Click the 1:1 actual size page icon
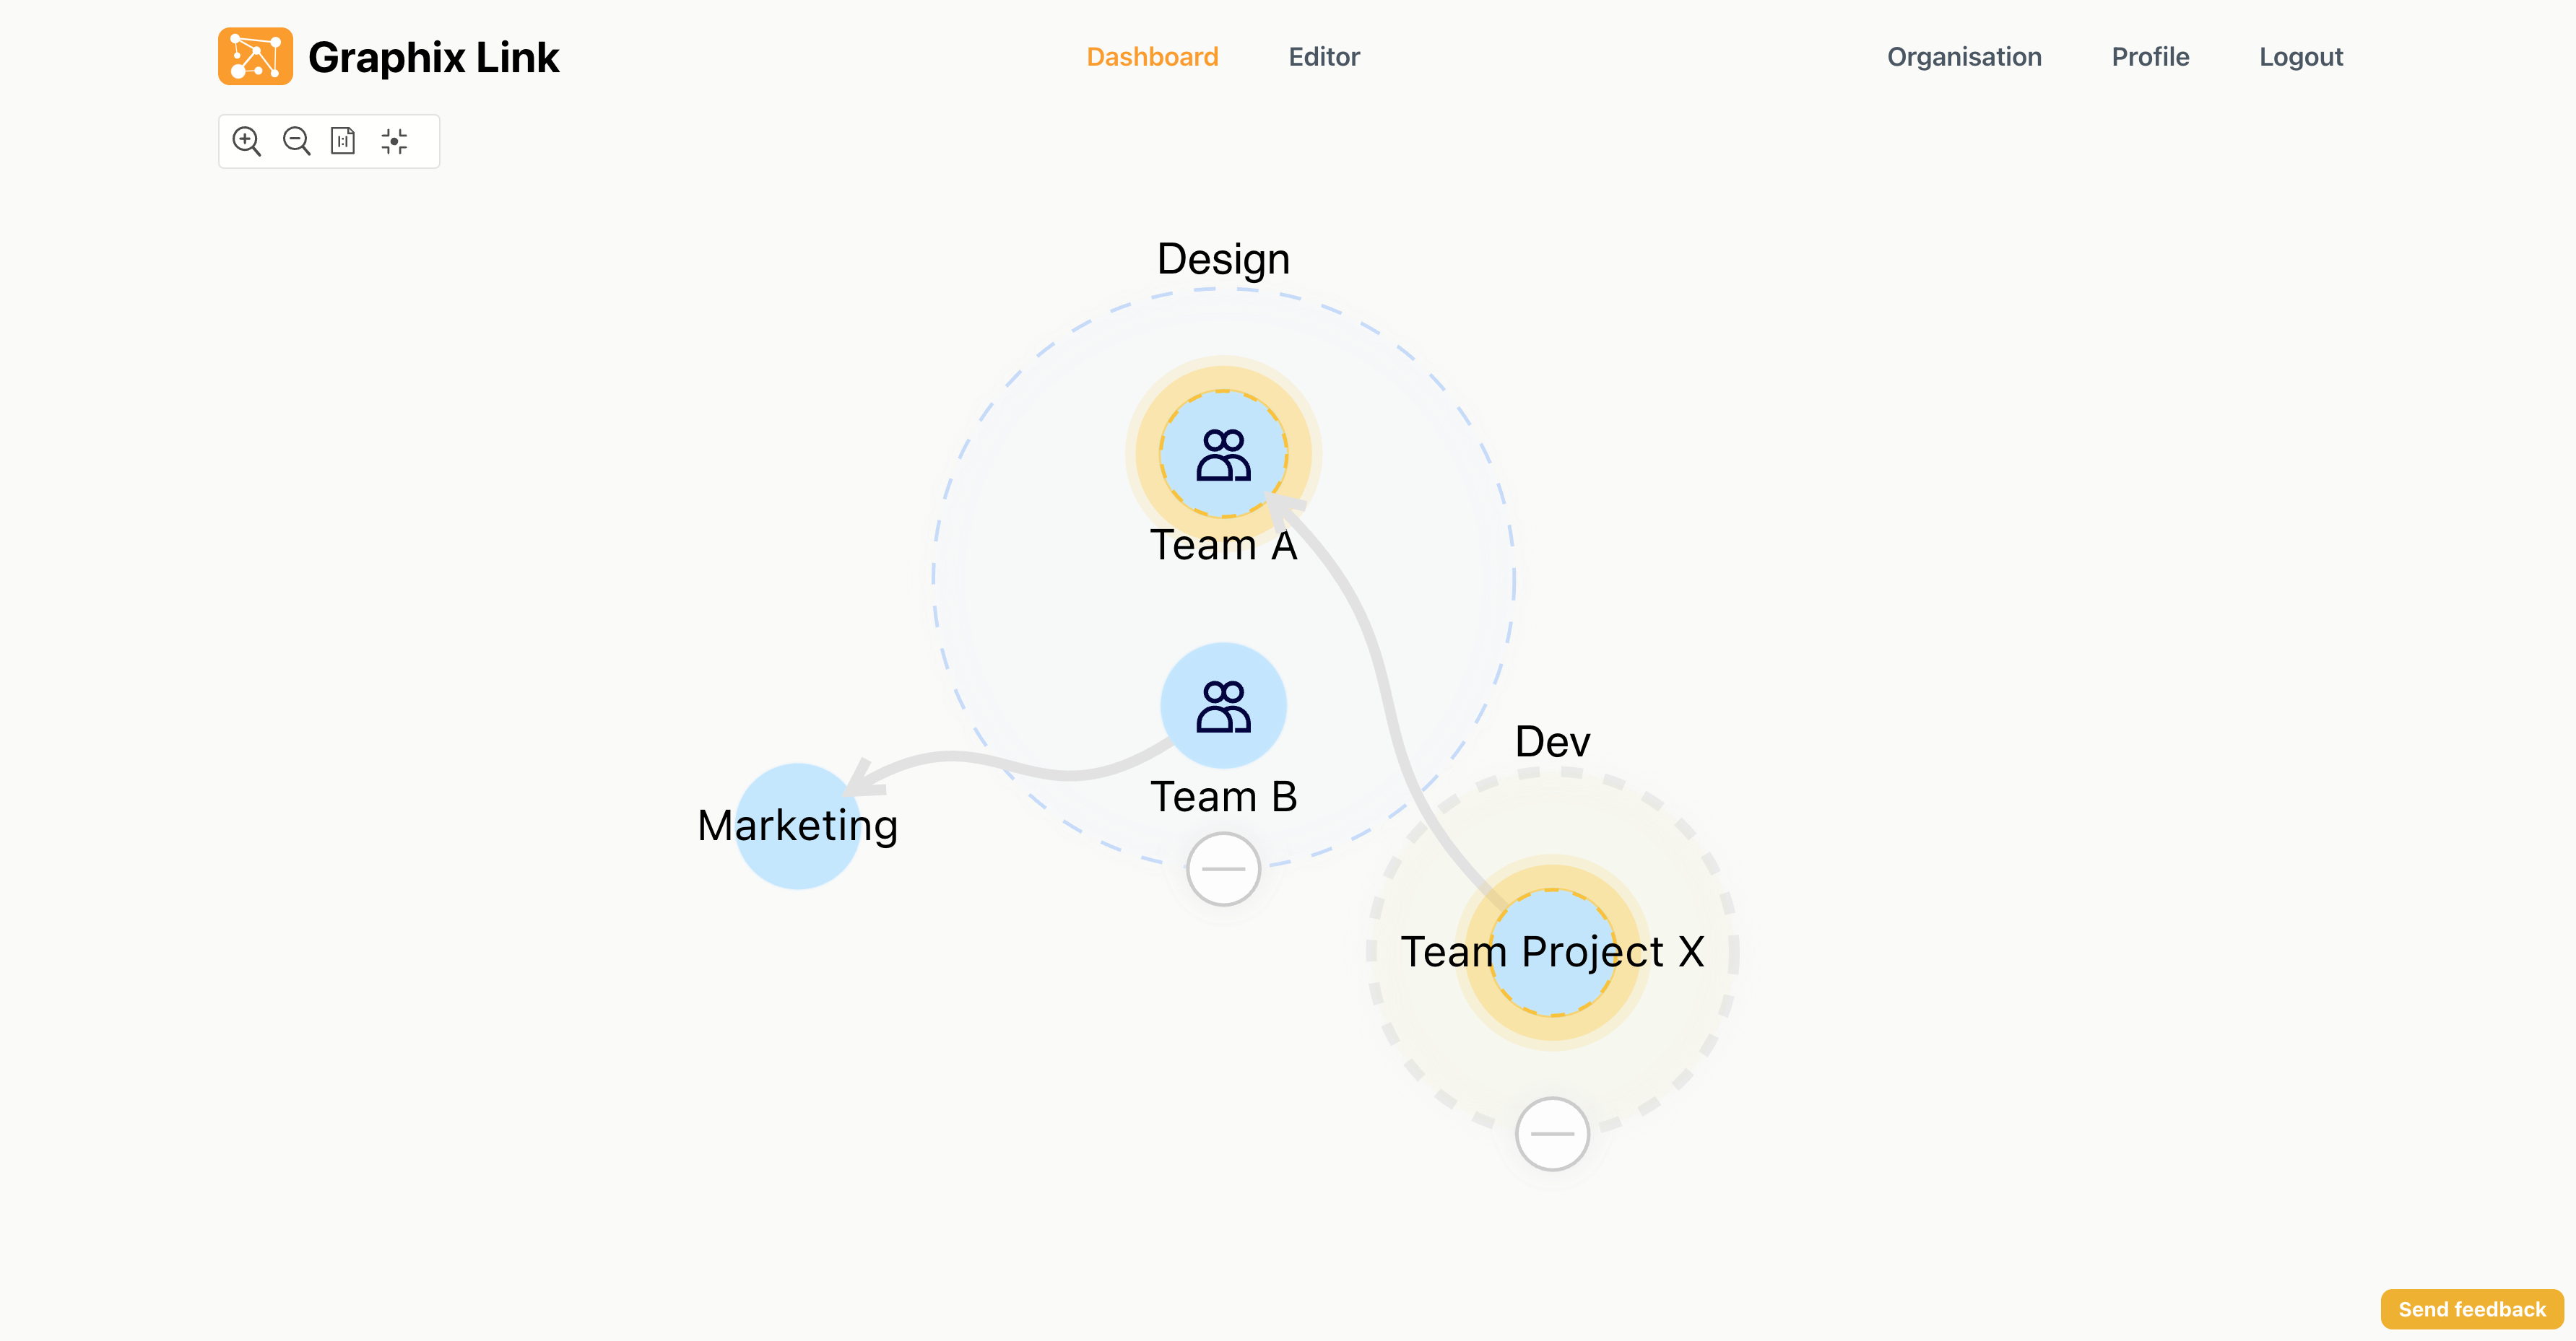 [343, 141]
